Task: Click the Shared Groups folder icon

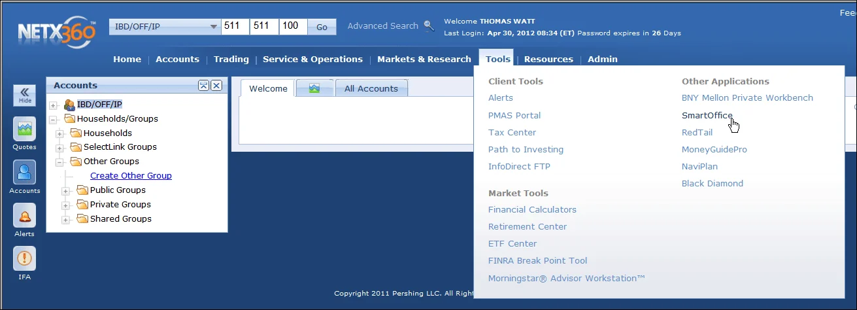Action: 82,219
